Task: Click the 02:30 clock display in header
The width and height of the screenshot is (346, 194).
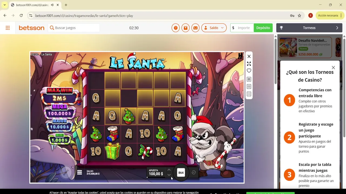Action: (x=134, y=28)
